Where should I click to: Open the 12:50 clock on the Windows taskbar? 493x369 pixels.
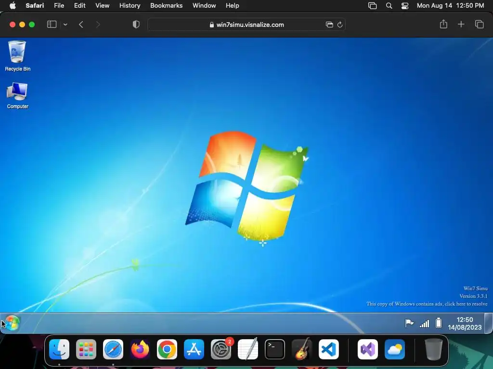[x=465, y=323]
